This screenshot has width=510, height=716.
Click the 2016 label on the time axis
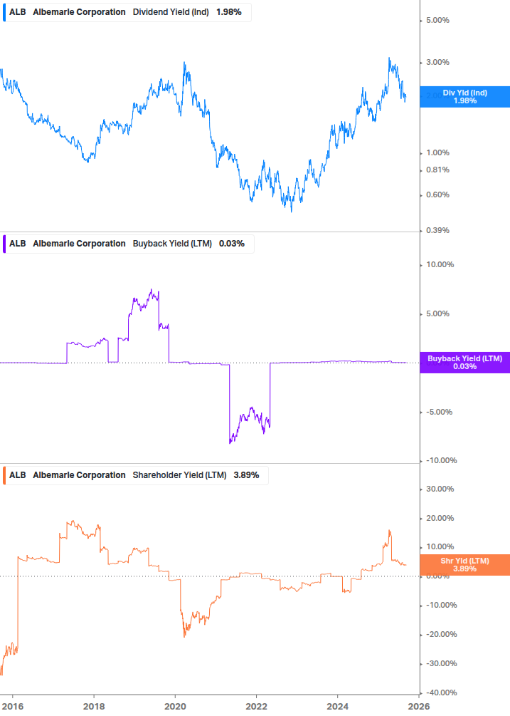[13, 706]
